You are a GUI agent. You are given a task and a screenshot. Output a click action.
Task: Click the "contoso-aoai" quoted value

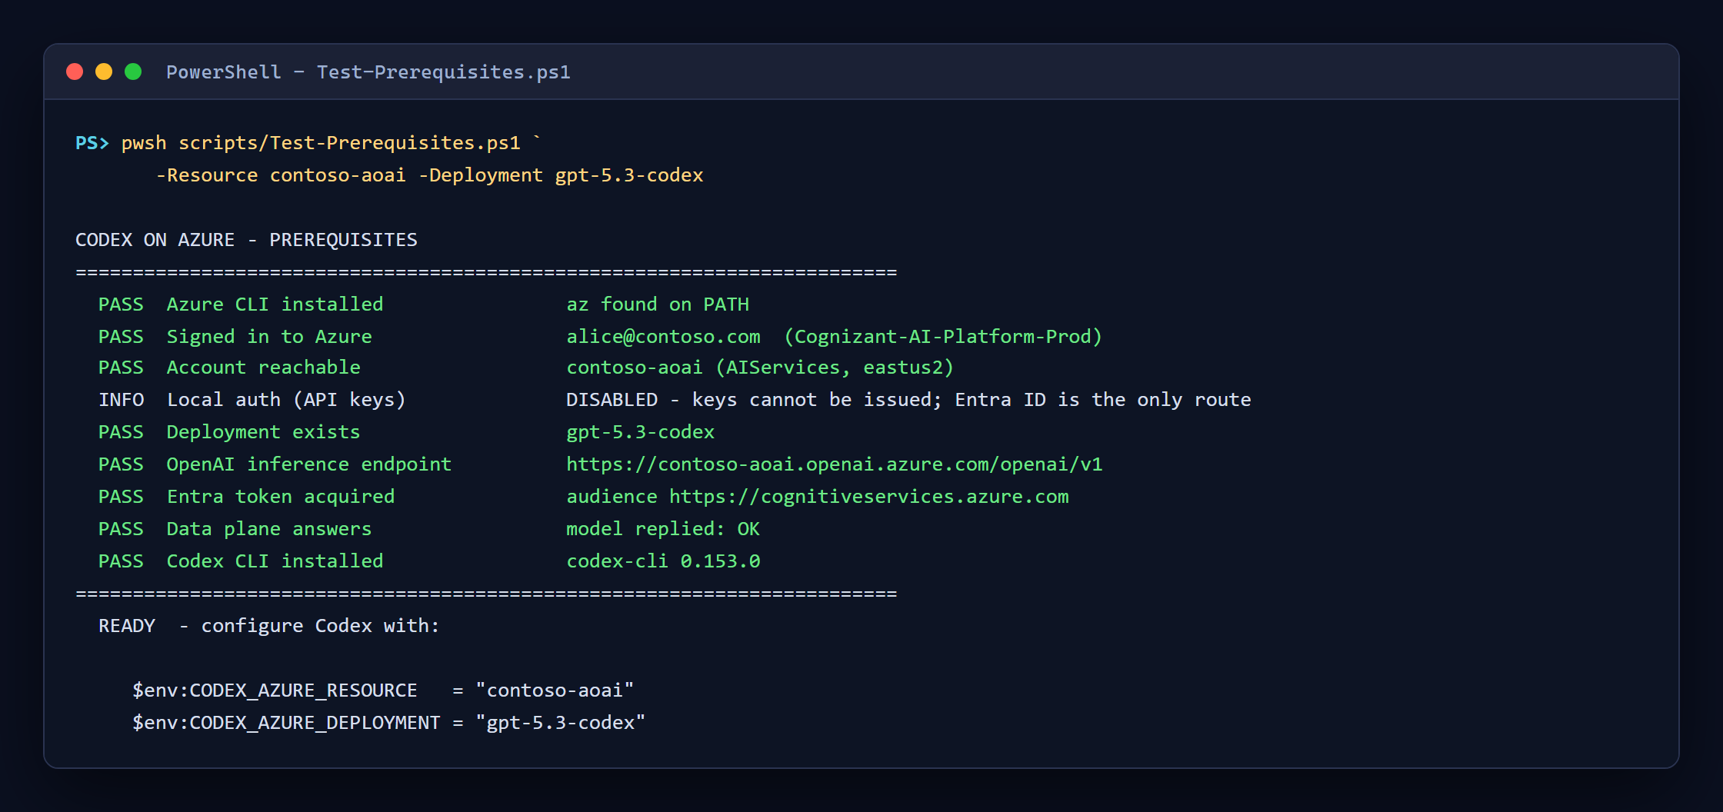click(555, 691)
